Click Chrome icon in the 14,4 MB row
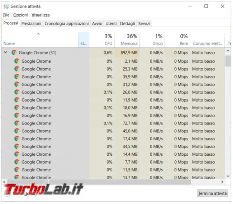 (x=17, y=154)
